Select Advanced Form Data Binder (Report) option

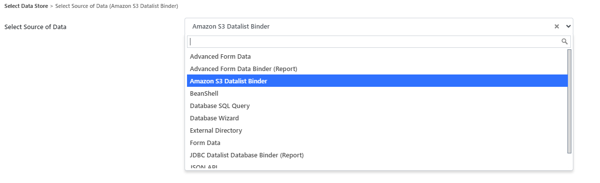[377, 69]
